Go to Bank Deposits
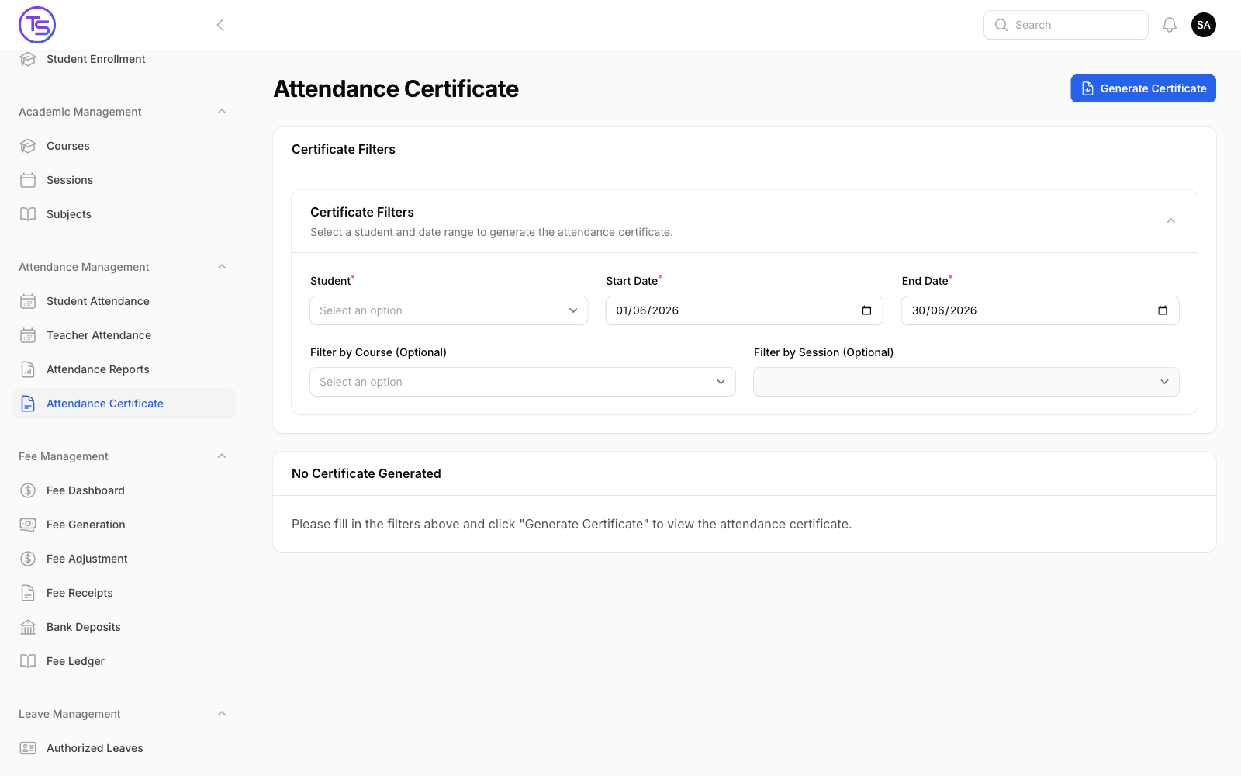1241x776 pixels. point(124,627)
